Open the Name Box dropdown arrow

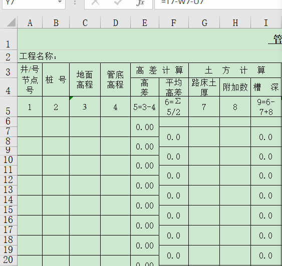click(x=60, y=2)
